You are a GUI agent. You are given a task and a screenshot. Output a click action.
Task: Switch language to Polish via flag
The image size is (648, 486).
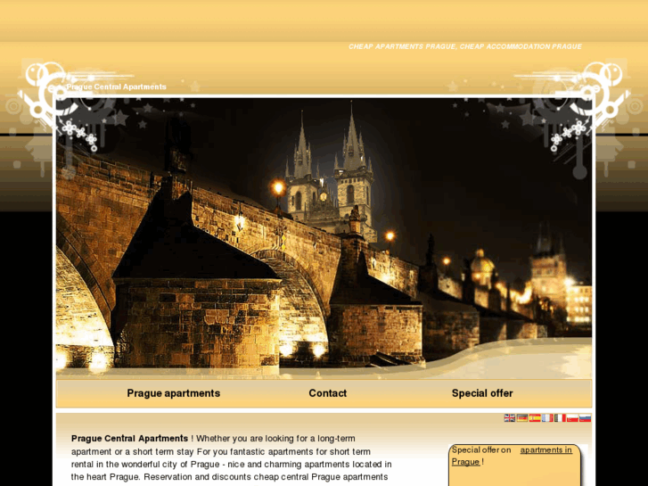(x=572, y=417)
